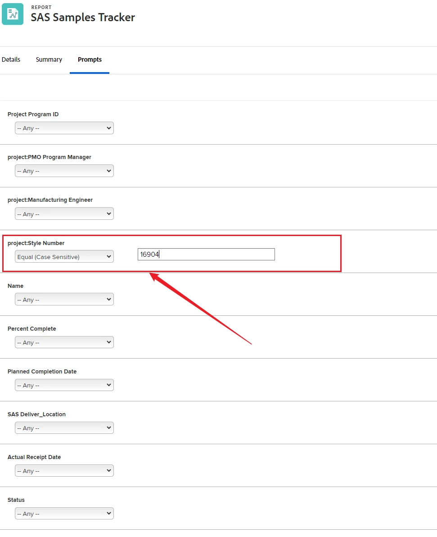Click the project:Manufacturing Engineer label
This screenshot has width=437, height=537.
(x=50, y=200)
